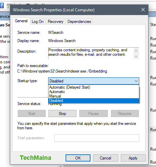Cancel the properties dialog
The image size is (156, 167).
pos(105,158)
